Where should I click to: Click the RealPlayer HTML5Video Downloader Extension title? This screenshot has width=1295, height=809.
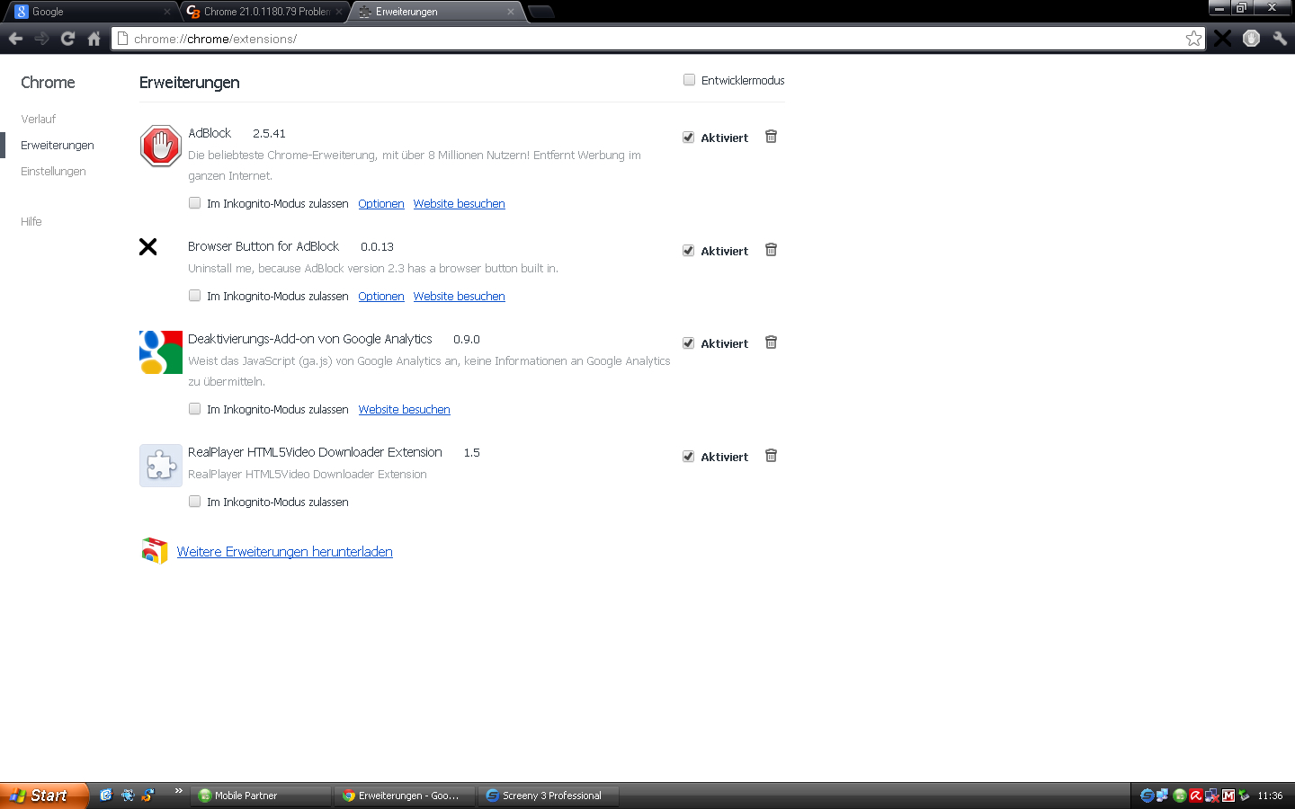pyautogui.click(x=315, y=452)
